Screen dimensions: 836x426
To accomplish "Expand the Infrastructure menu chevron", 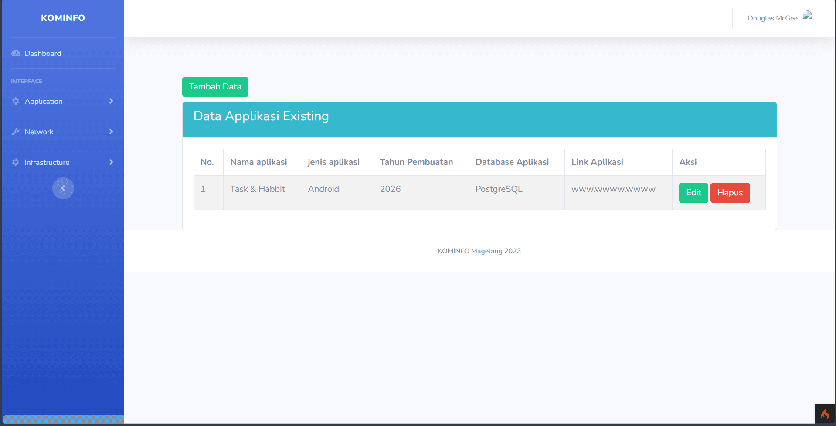I will [x=111, y=162].
